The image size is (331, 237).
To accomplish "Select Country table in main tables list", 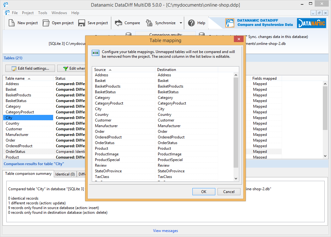I will 28,123.
